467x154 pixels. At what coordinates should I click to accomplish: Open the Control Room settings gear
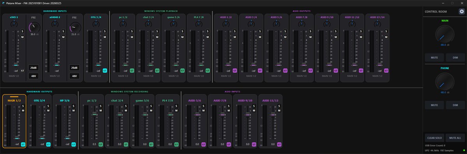click(462, 12)
